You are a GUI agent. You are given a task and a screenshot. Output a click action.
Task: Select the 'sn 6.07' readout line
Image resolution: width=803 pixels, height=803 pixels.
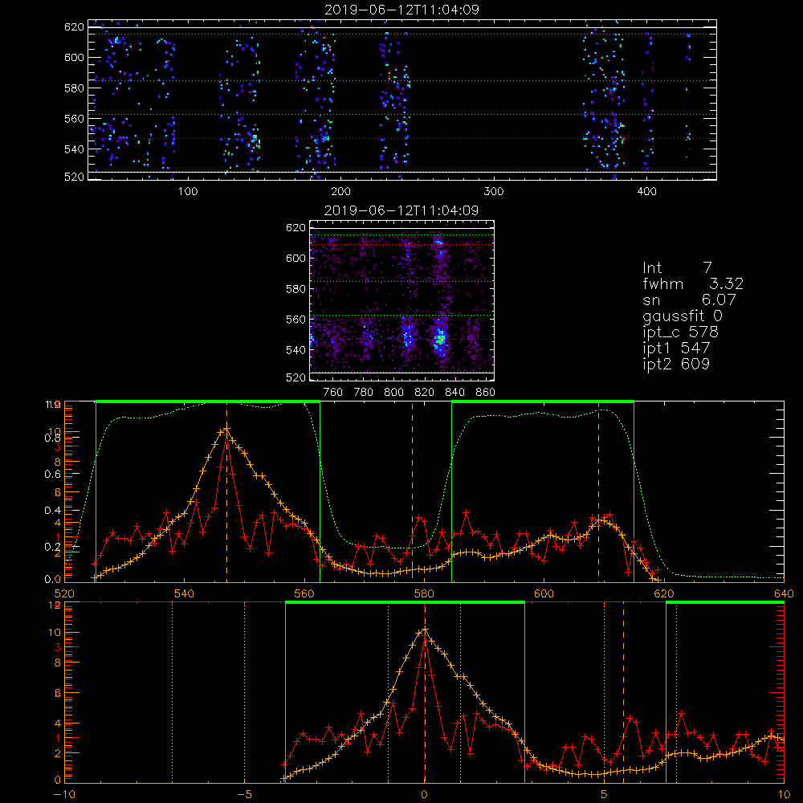pyautogui.click(x=689, y=300)
